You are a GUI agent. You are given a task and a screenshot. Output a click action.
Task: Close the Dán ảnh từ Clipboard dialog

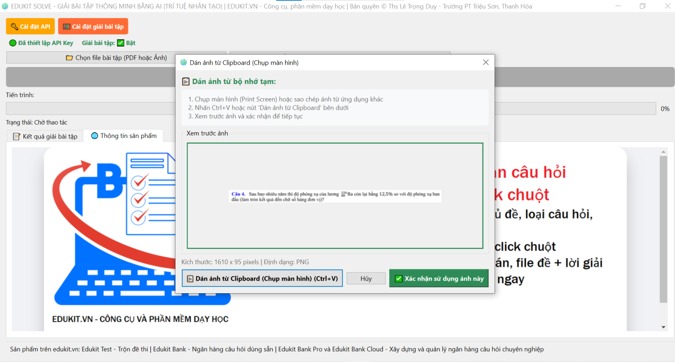point(486,63)
